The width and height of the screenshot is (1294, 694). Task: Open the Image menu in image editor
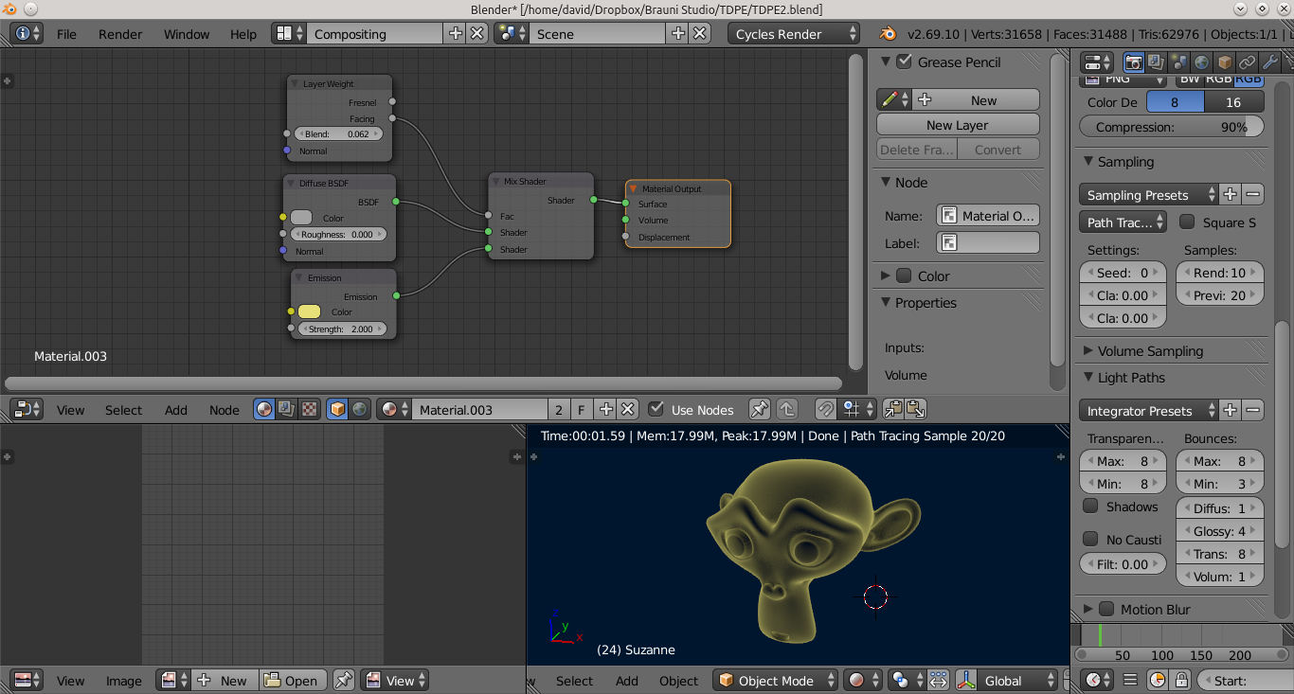point(123,680)
